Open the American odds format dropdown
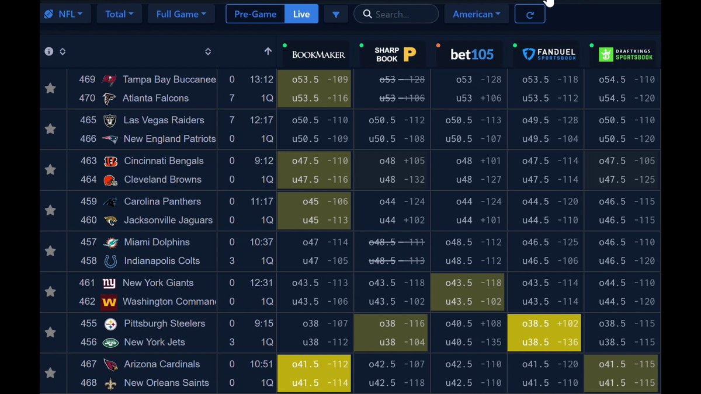The height and width of the screenshot is (394, 701). coord(476,14)
